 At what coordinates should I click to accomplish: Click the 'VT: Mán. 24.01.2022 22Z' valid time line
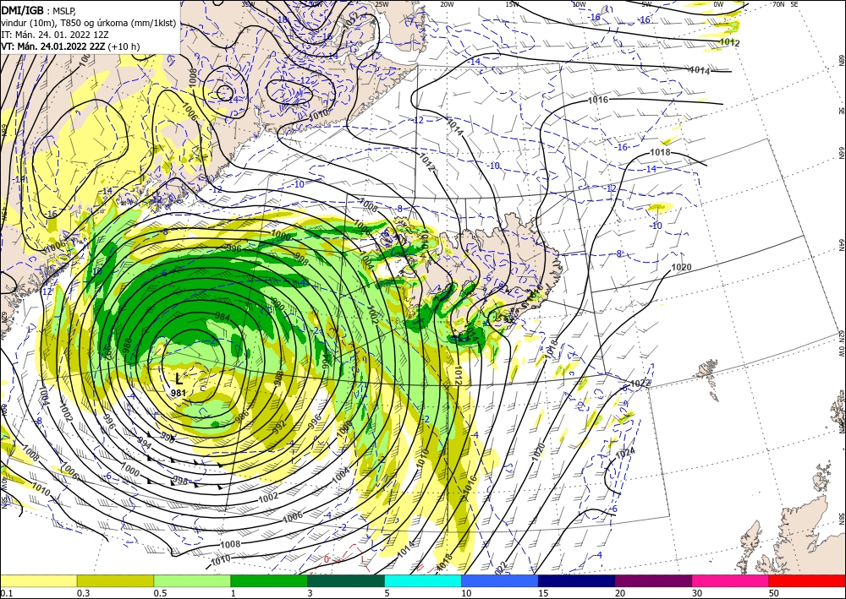(53, 46)
